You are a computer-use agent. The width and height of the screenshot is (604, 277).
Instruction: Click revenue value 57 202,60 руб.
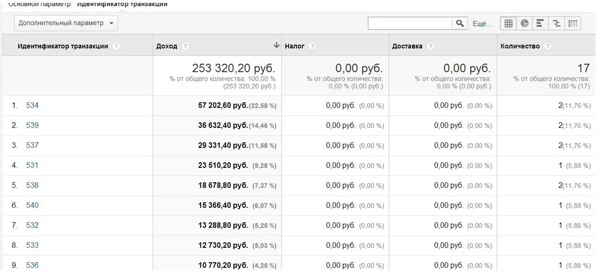[x=223, y=105]
